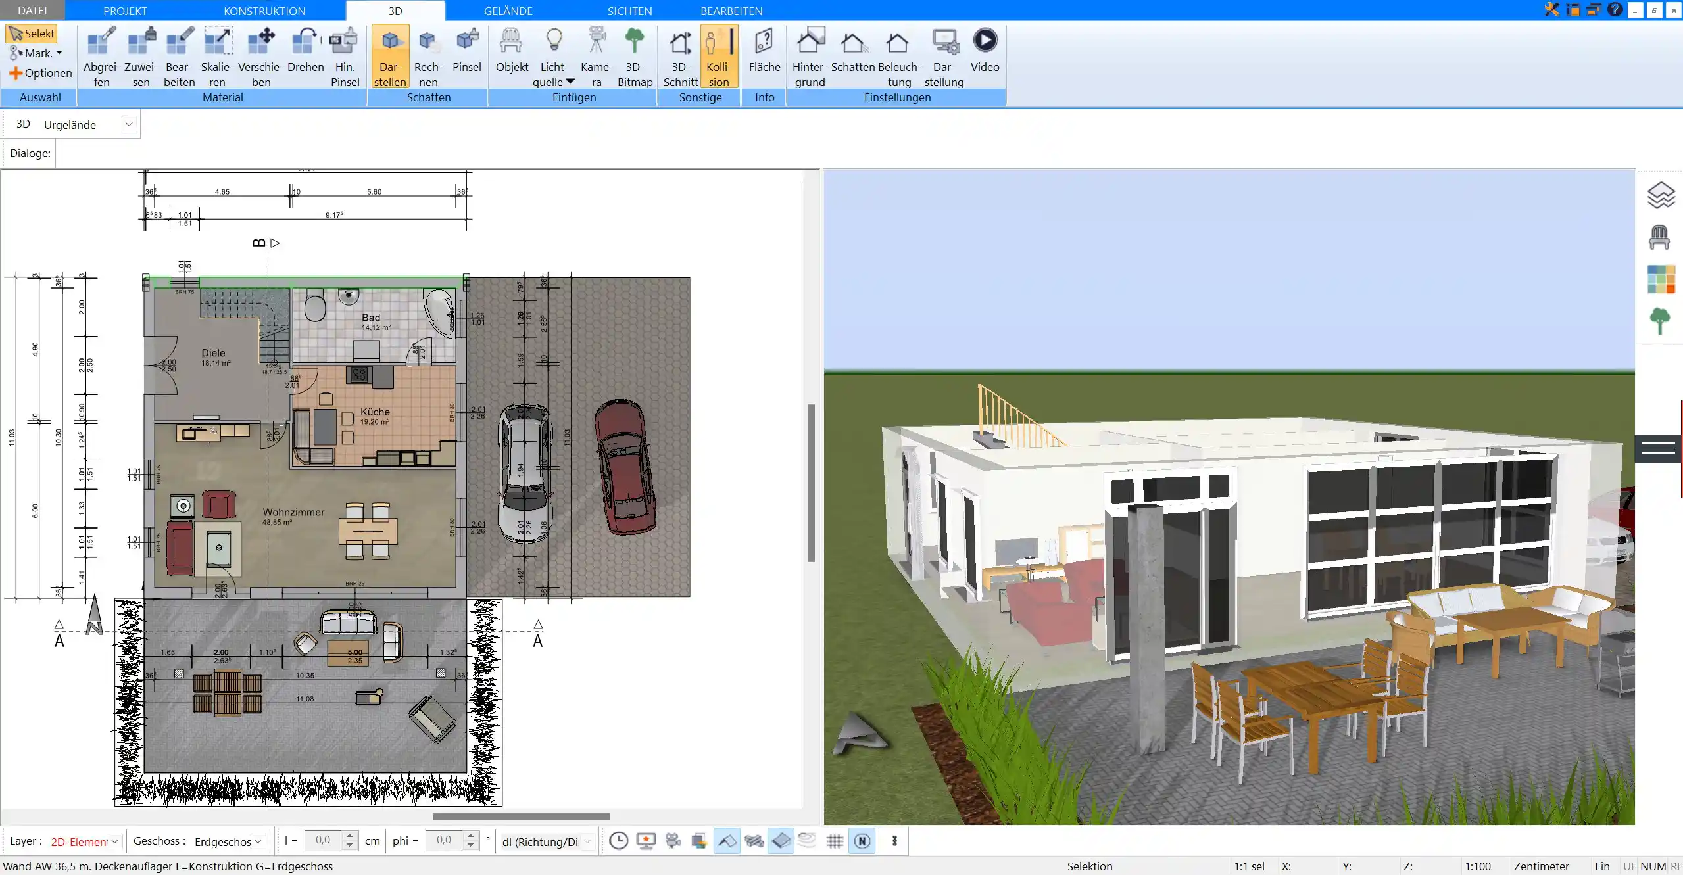
Task: Pick the Hin. Pinsel background brush
Action: click(345, 57)
